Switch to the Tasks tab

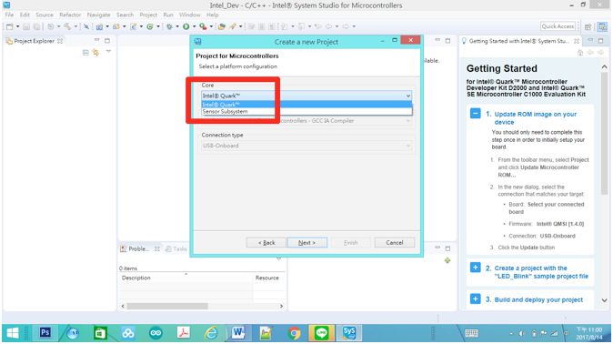tap(176, 249)
